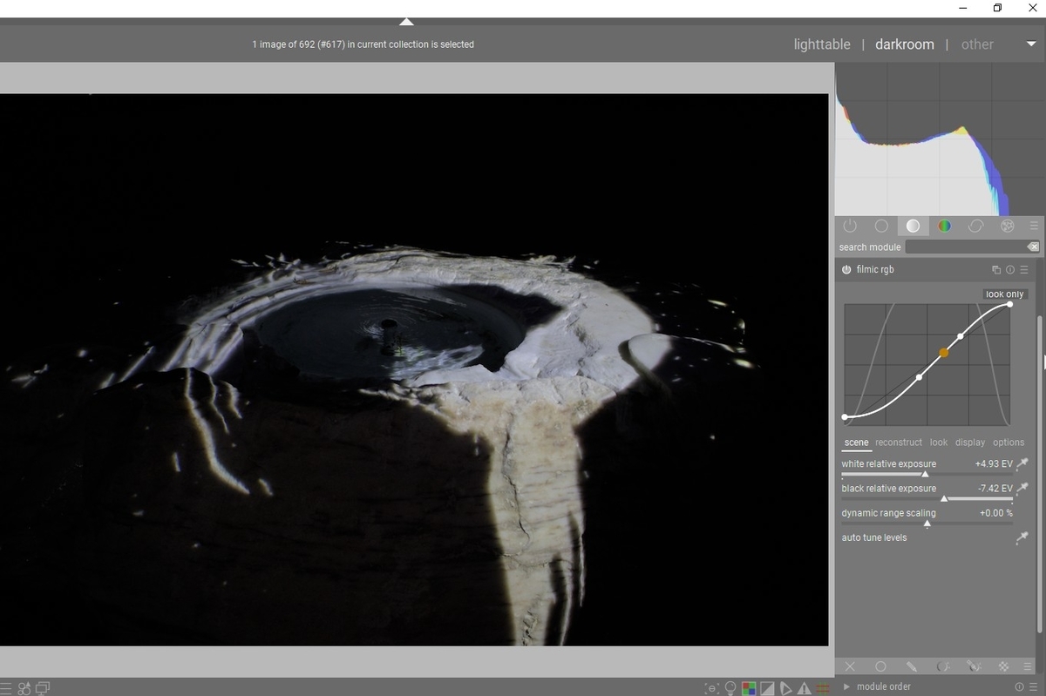This screenshot has width=1046, height=696.
Task: Open the styles quick access icon
Action: [24, 688]
